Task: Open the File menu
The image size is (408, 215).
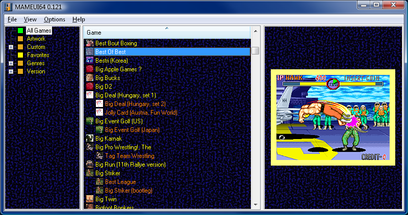Action: pos(12,19)
